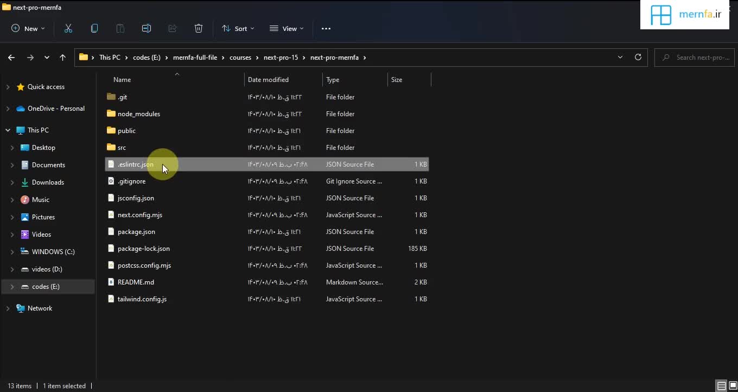Image resolution: width=738 pixels, height=392 pixels.
Task: Select the .gitignore file icon
Action: [x=111, y=181]
